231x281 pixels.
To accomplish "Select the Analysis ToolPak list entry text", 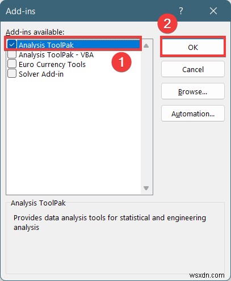I will [x=46, y=45].
